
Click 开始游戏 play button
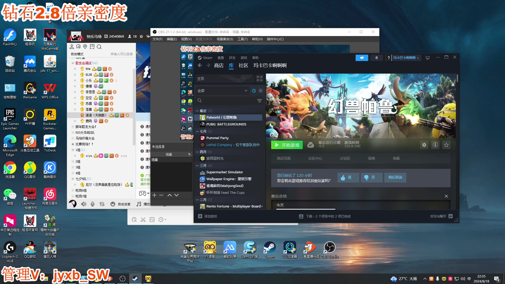[287, 145]
